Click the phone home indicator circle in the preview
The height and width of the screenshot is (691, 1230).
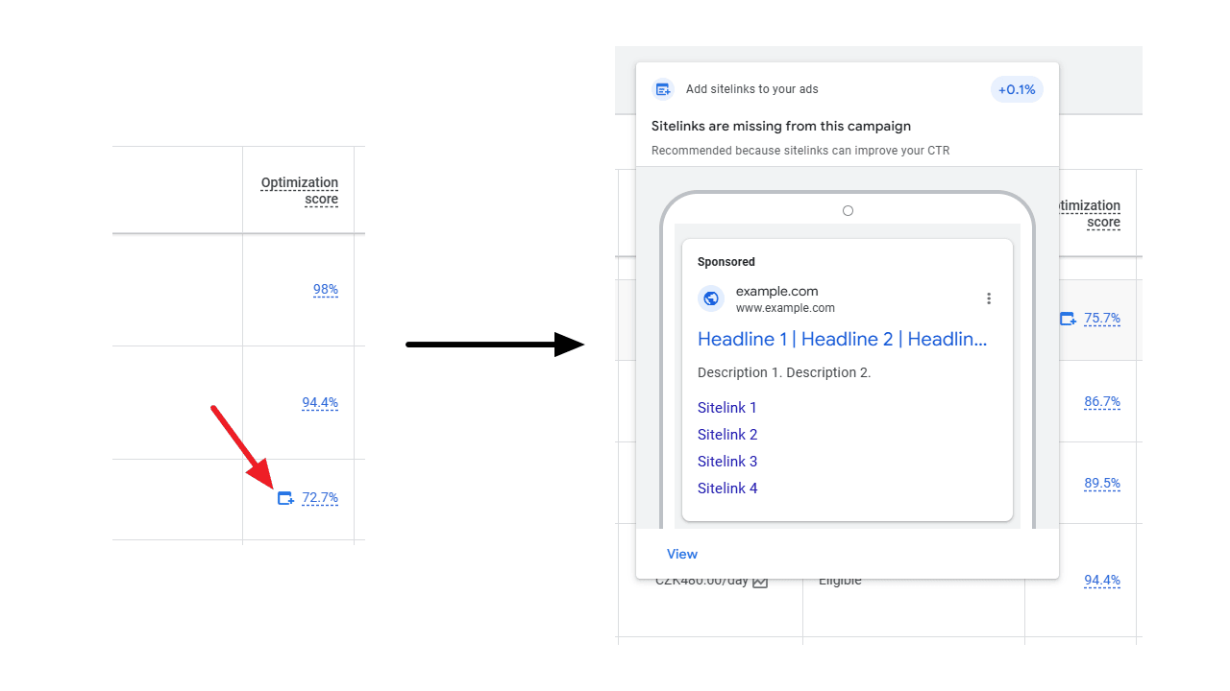[x=848, y=210]
